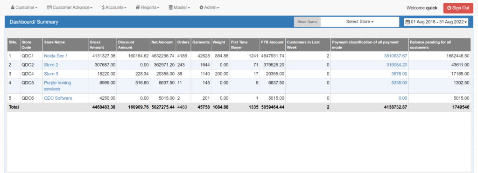This screenshot has width=478, height=173.
Task: Click payment amount 0.00 for QDC Software
Action: 403,98
